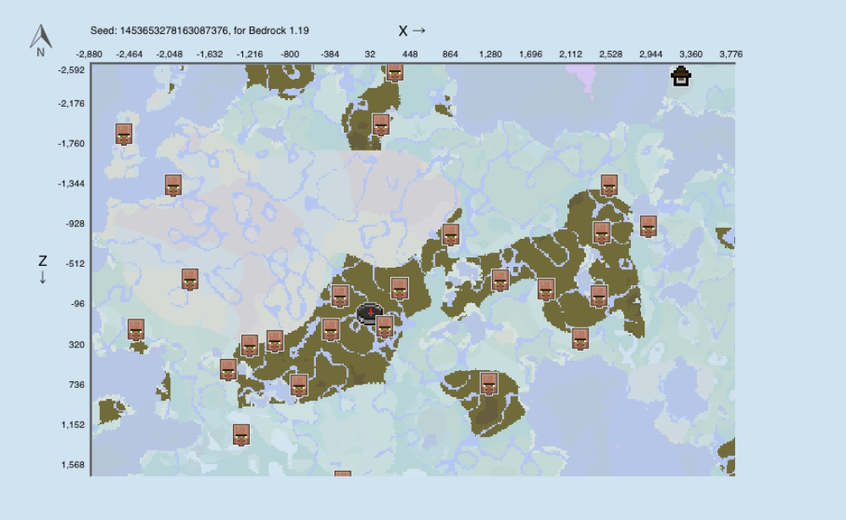Image resolution: width=846 pixels, height=520 pixels.
Task: Click village marker near X 1,265, Z 716
Action: click(x=489, y=384)
